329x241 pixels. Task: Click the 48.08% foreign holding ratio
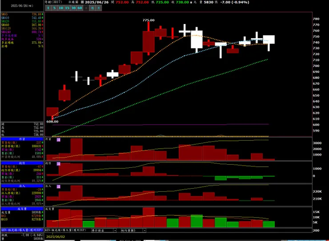37,157
